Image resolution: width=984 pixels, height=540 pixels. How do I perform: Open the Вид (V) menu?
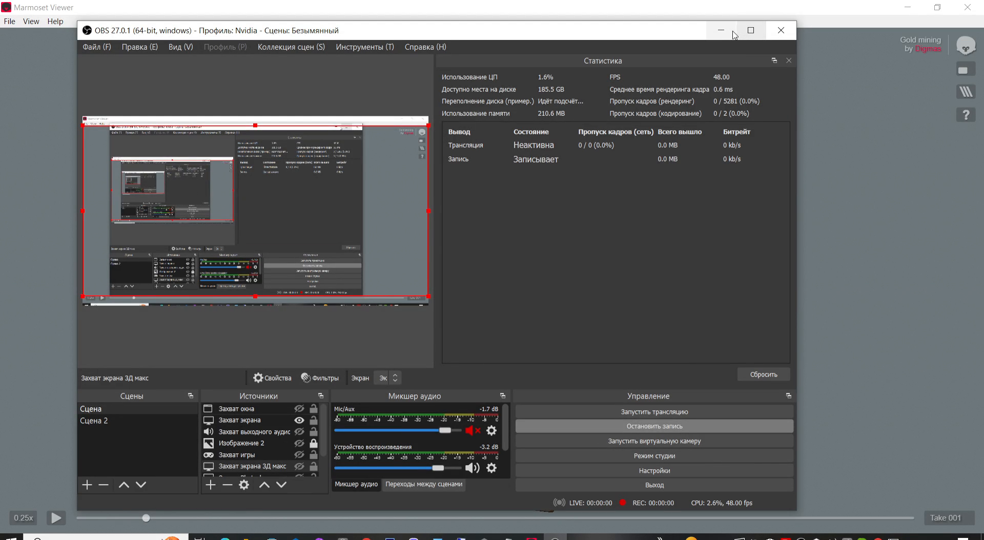pyautogui.click(x=181, y=47)
